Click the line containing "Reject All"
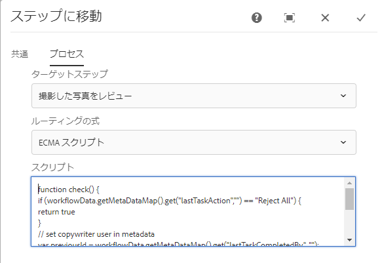The width and height of the screenshot is (382, 263). click(x=170, y=201)
